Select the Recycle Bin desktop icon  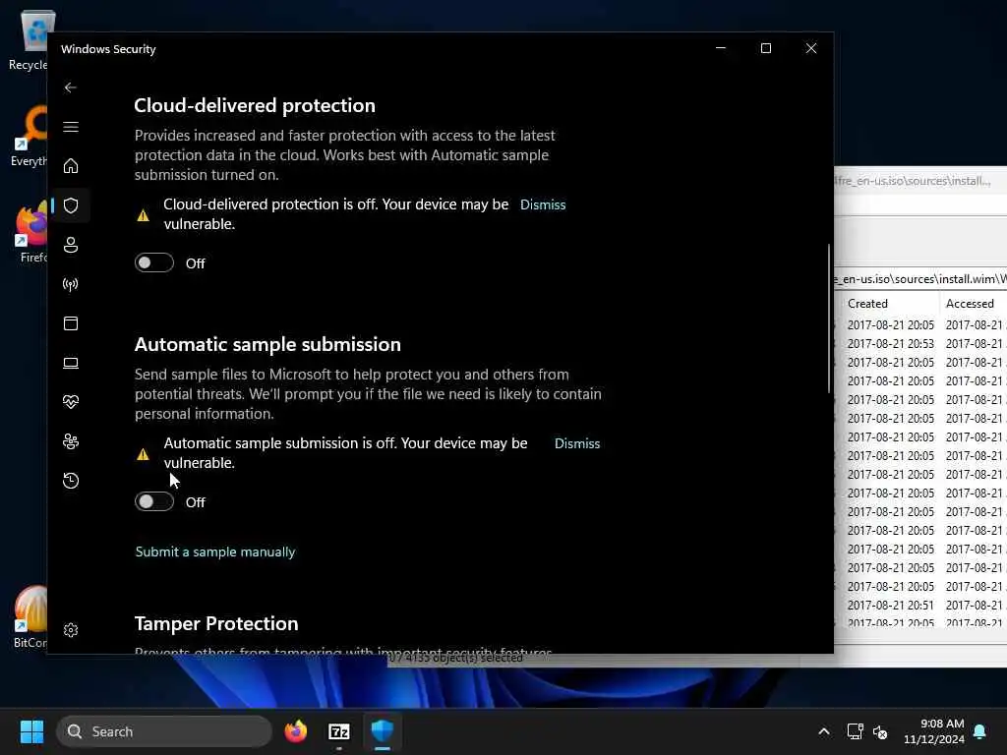[x=29, y=40]
